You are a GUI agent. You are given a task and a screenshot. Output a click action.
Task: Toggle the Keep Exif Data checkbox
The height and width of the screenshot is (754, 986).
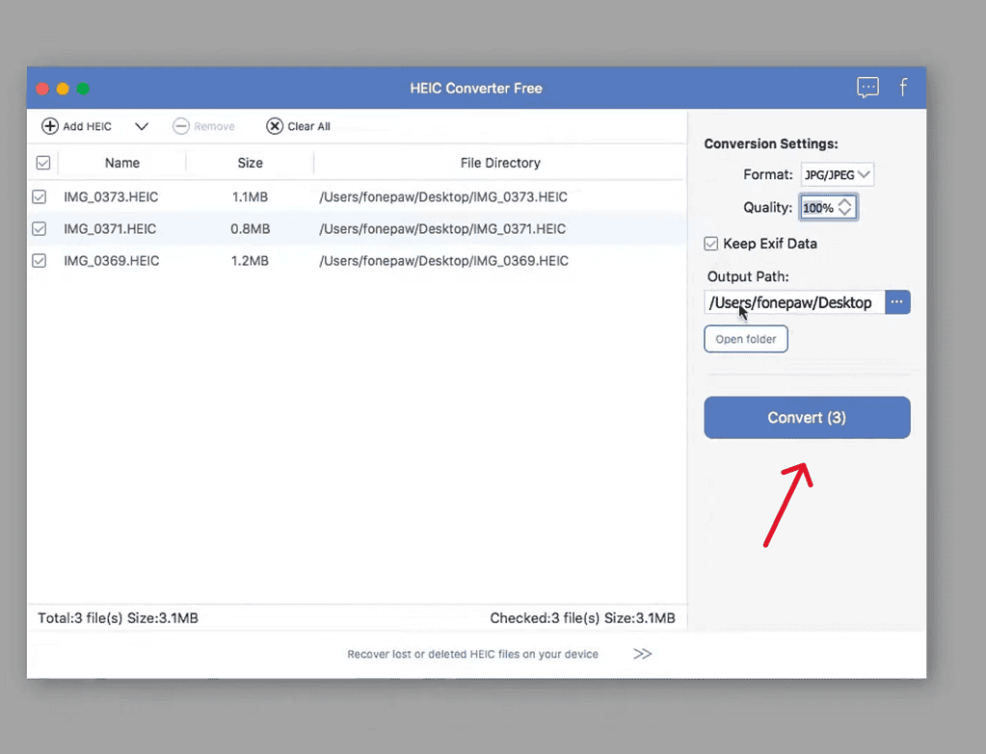coord(710,244)
